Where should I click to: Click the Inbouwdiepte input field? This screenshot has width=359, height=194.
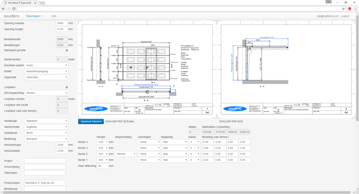(x=62, y=151)
